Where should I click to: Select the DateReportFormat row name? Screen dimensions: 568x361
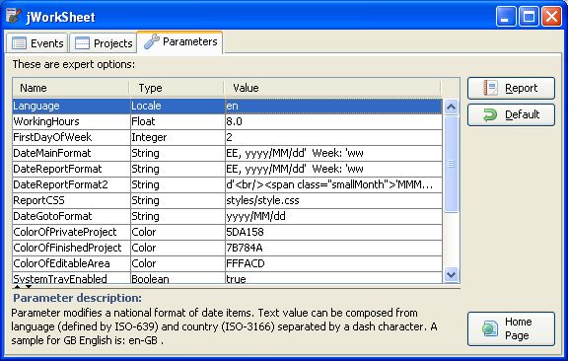pyautogui.click(x=57, y=169)
